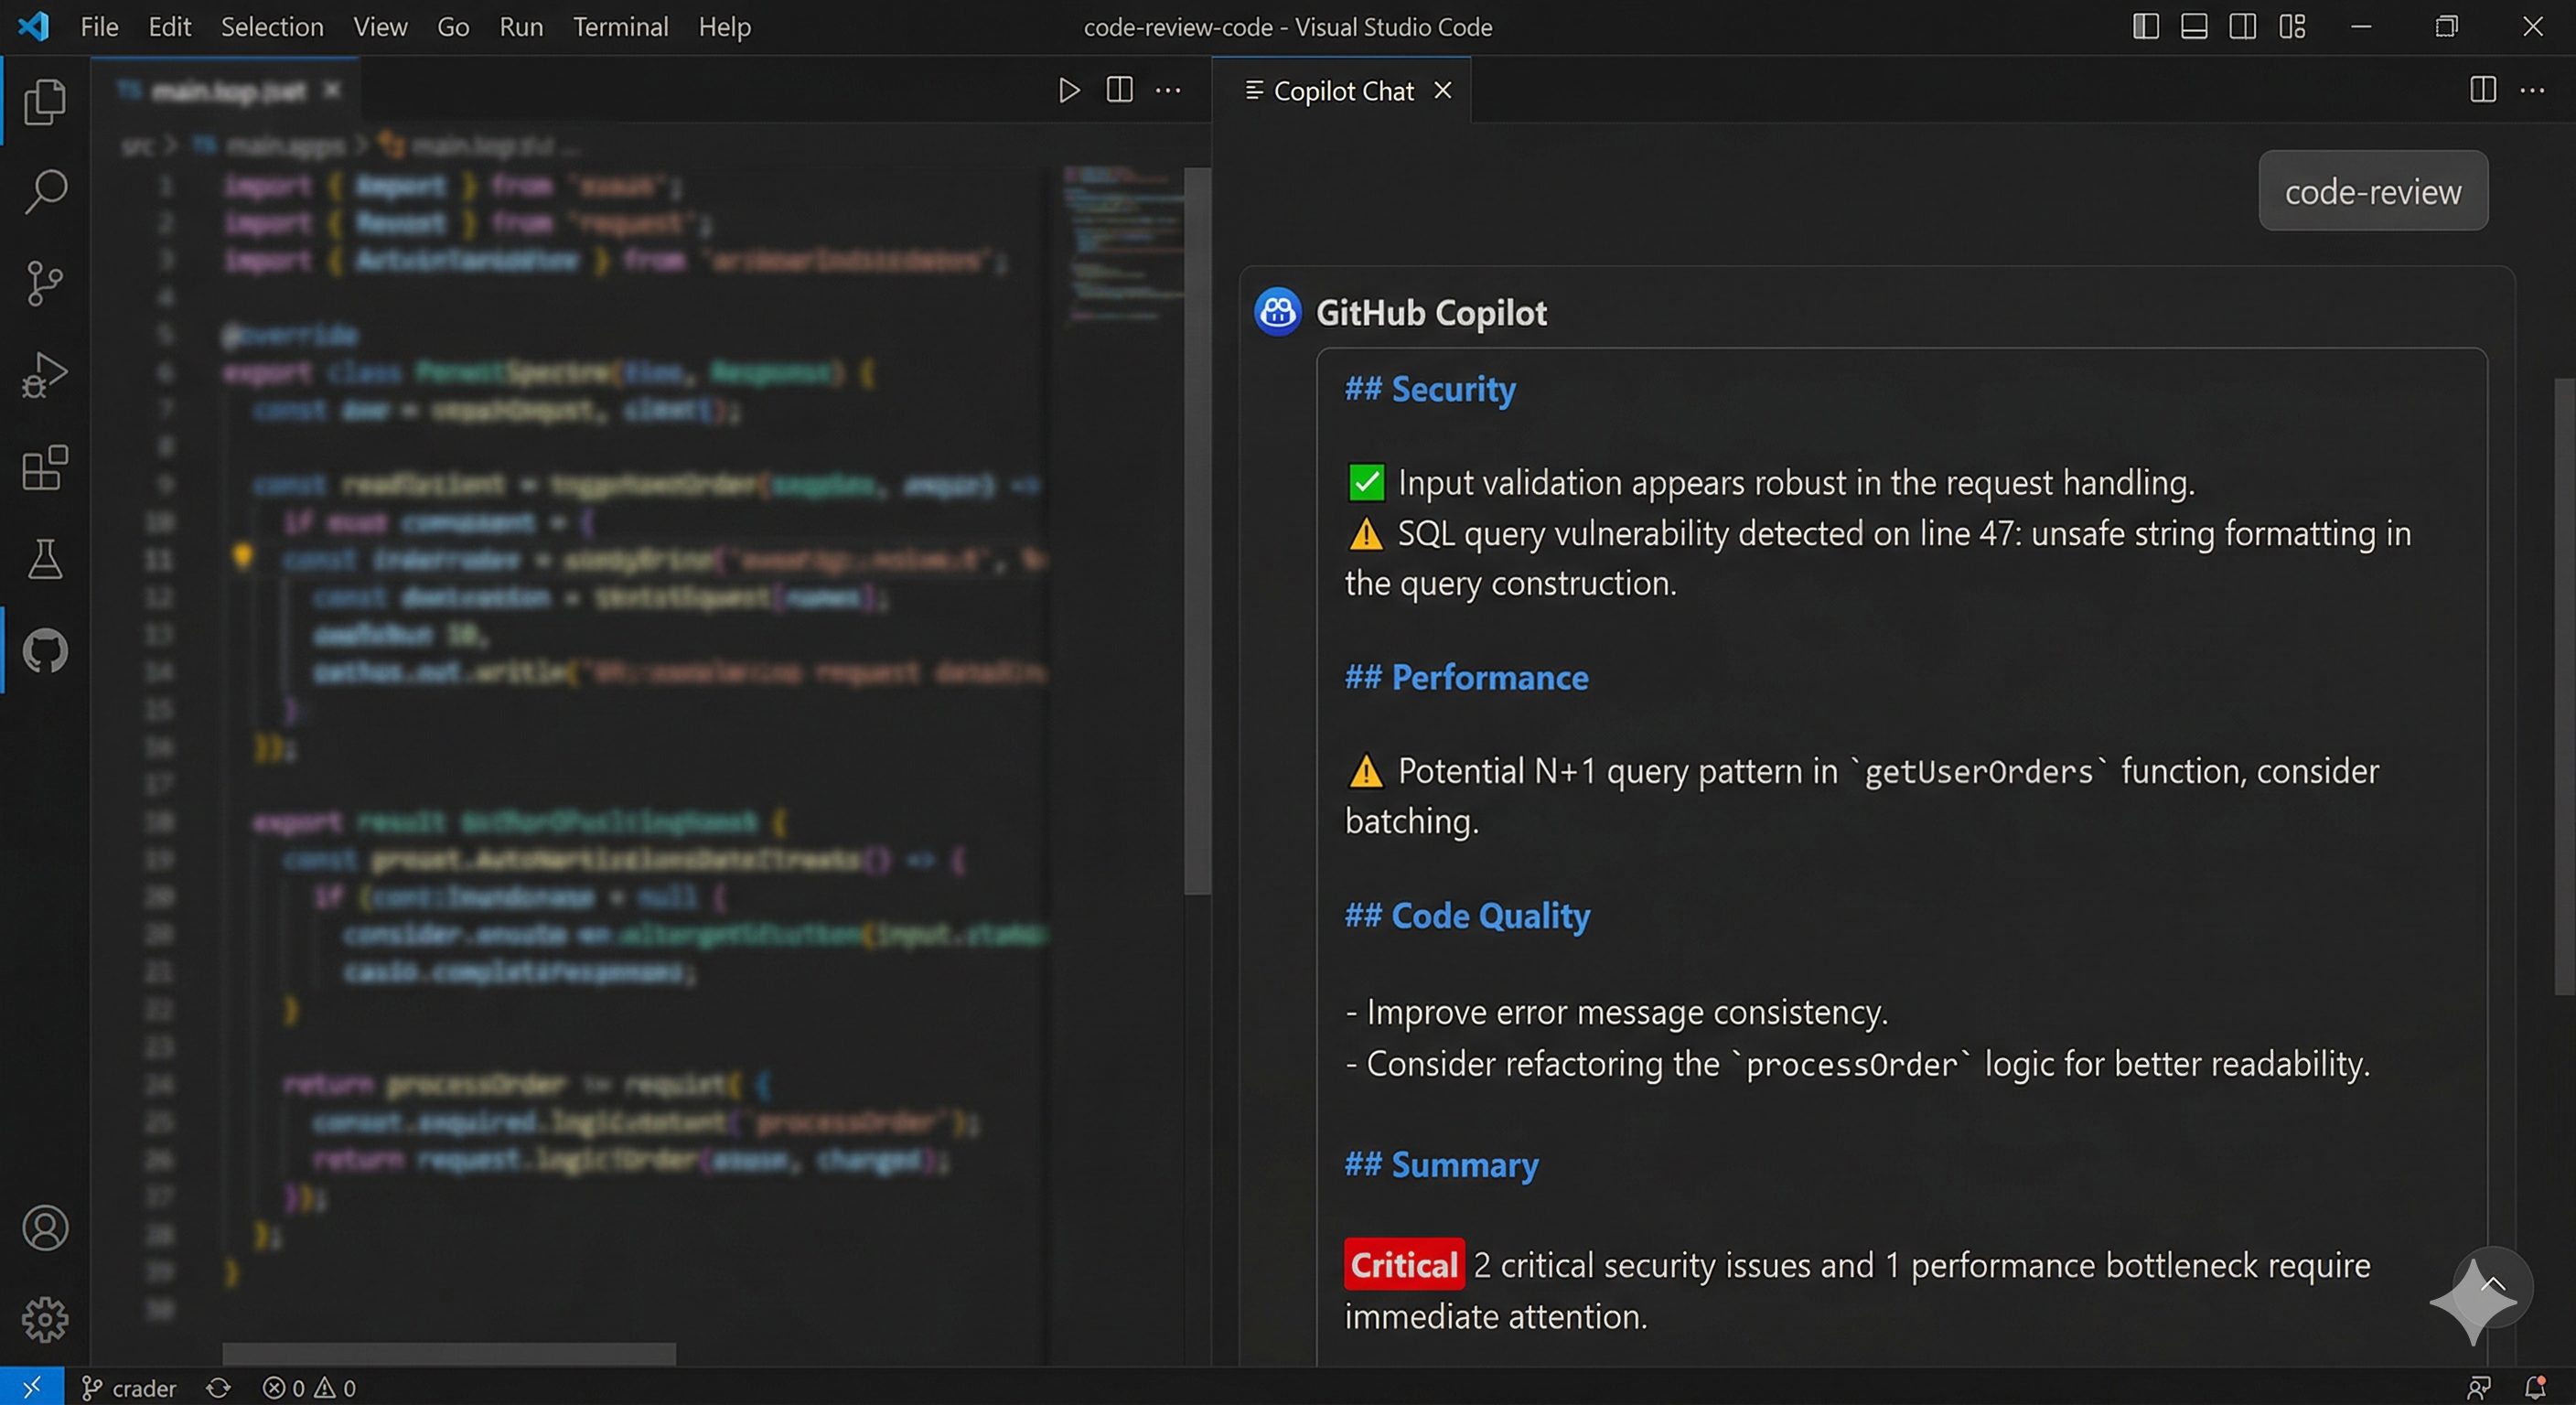Screen dimensions: 2576x1405
Task: Open the Terminal menu
Action: click(620, 27)
